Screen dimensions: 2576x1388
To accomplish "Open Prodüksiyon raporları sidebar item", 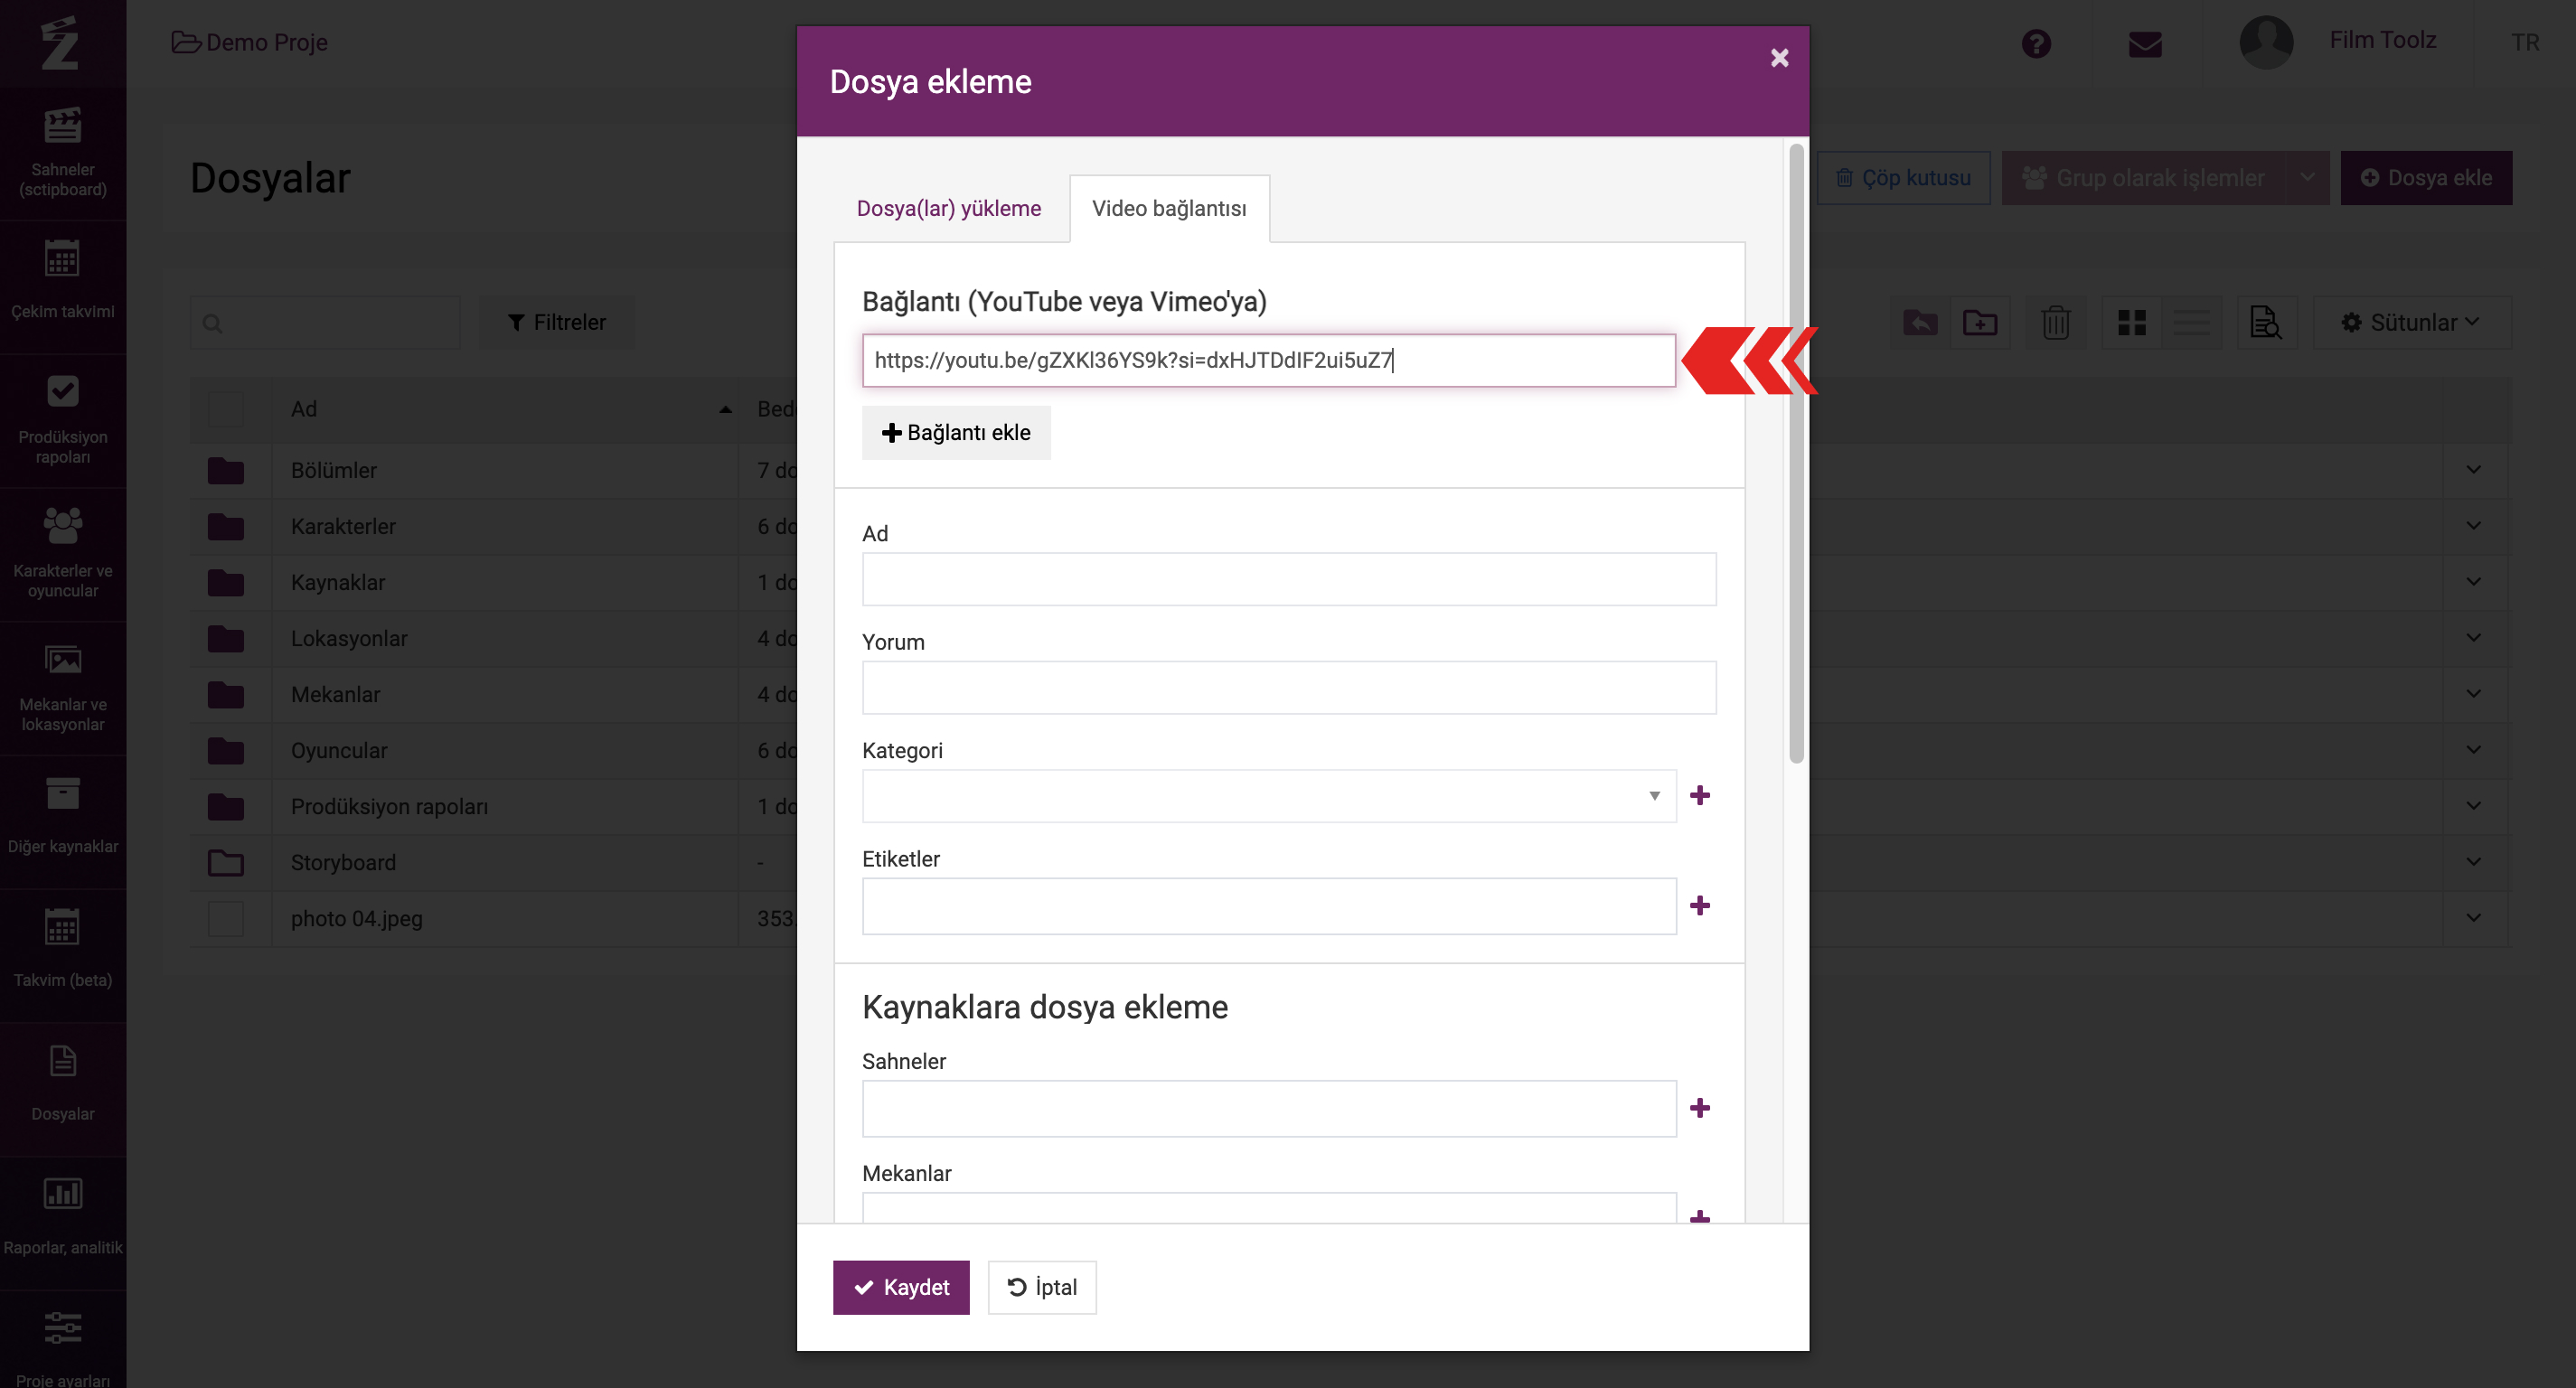I will pos(63,421).
